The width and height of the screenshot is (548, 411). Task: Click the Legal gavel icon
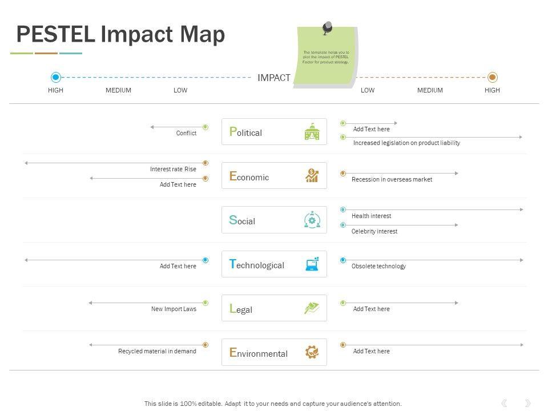[312, 308]
